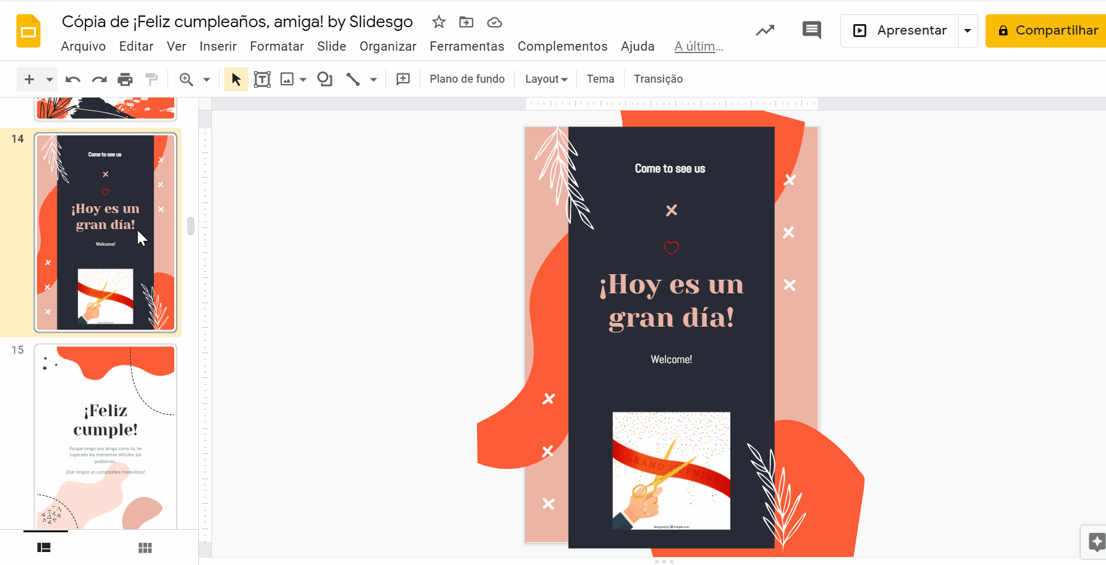Open the Google Slides home logo
Screen dimensions: 1106x565
pos(28,31)
